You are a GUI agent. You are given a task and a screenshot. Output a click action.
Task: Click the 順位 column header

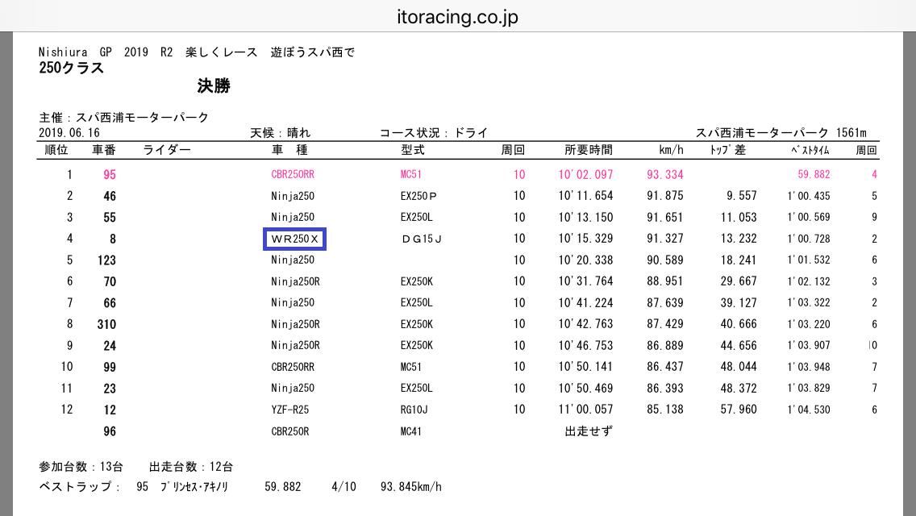56,150
